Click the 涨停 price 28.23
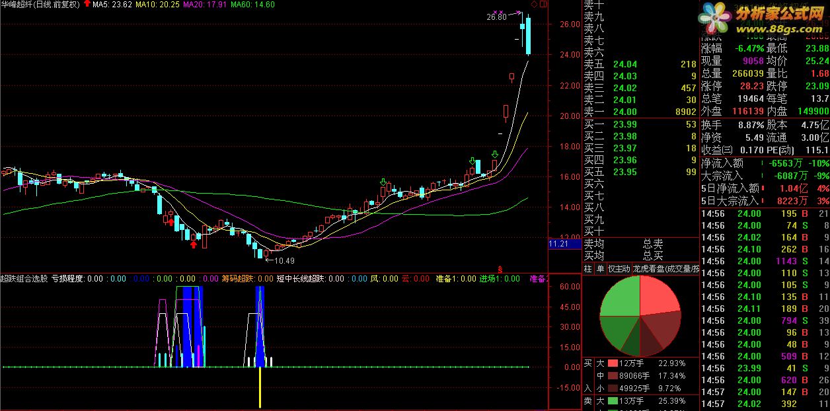This screenshot has width=830, height=411. [x=751, y=86]
